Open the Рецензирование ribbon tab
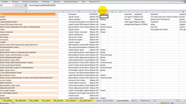The width and height of the screenshot is (186, 104). pyautogui.click(x=71, y=2)
